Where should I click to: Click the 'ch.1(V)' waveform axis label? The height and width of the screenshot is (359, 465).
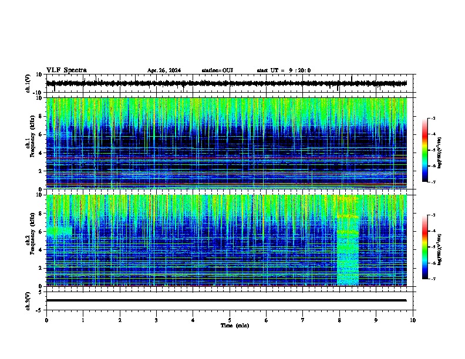28,83
